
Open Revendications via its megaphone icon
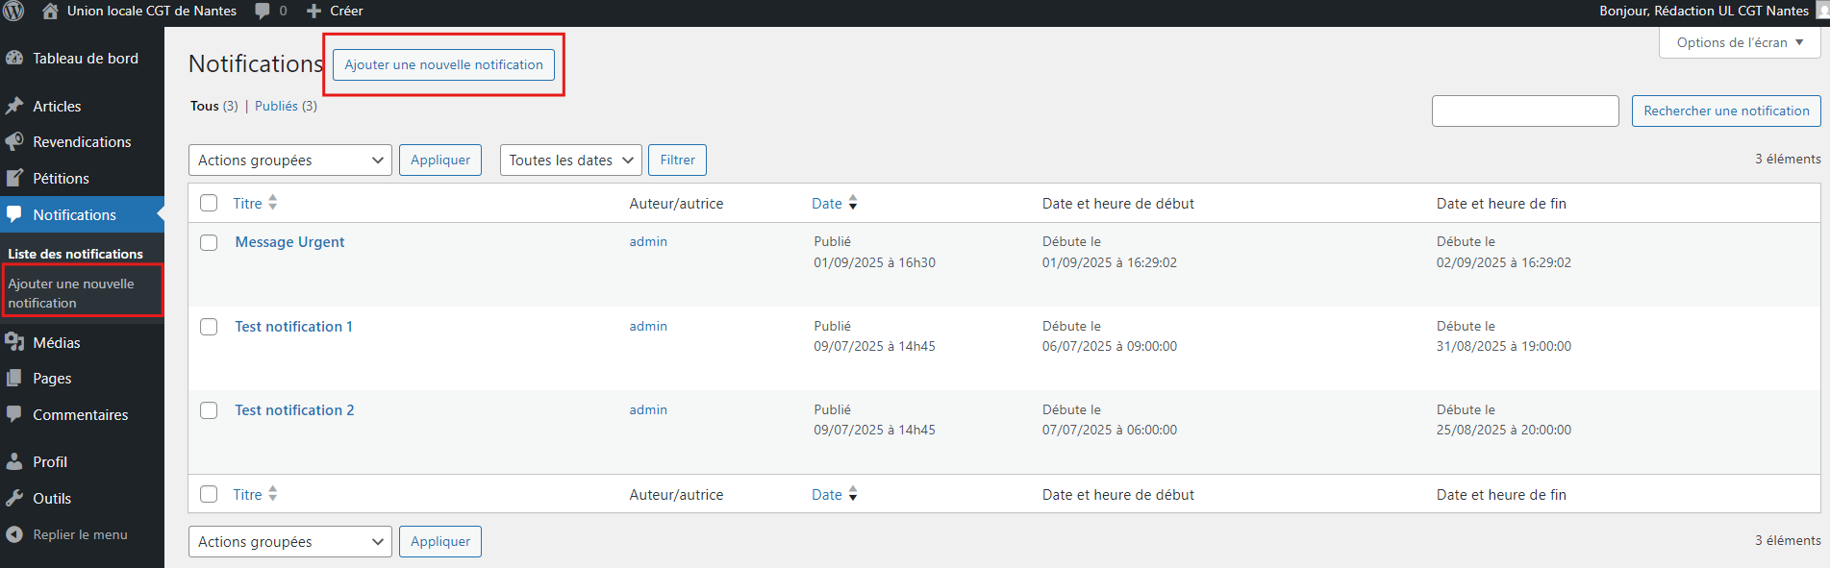[x=14, y=142]
